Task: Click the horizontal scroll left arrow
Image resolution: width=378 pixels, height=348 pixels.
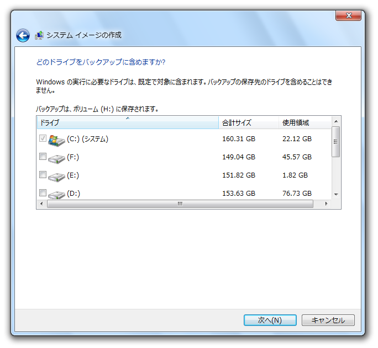Action: tap(41, 204)
